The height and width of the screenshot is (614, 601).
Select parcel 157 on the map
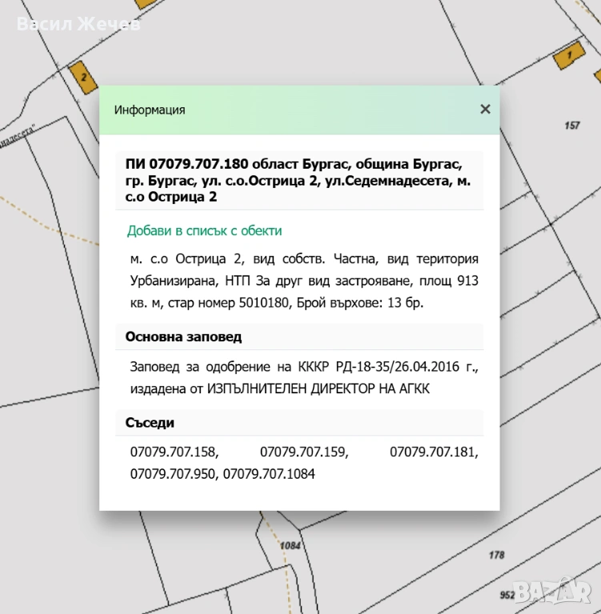tap(571, 126)
